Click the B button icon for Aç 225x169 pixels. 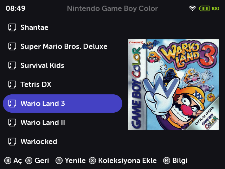[8, 161]
